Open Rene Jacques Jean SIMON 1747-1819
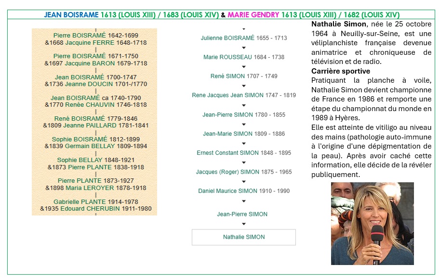The width and height of the screenshot is (439, 278). [x=244, y=95]
